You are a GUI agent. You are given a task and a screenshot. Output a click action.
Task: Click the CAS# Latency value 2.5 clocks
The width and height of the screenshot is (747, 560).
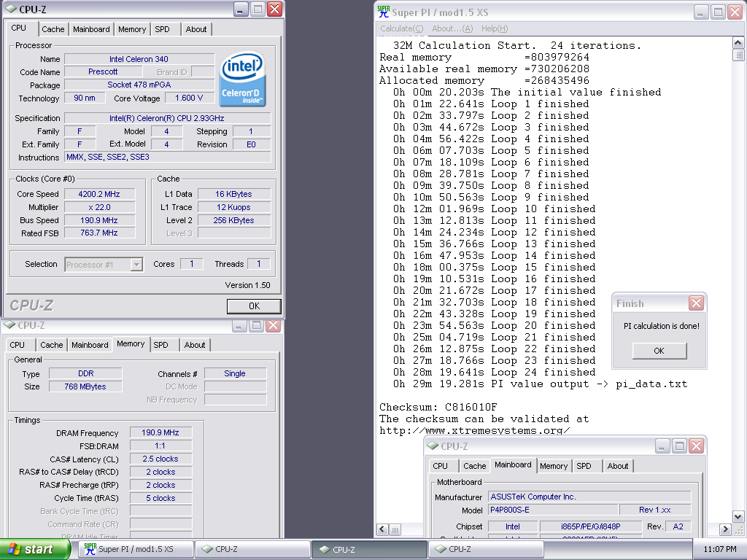[160, 459]
